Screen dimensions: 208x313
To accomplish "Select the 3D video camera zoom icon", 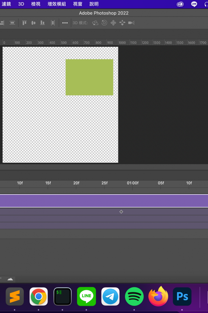I will tap(131, 23).
